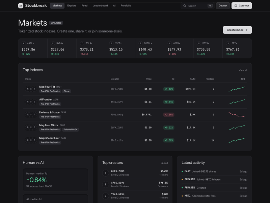Click the search magnifier icon

(185, 6)
